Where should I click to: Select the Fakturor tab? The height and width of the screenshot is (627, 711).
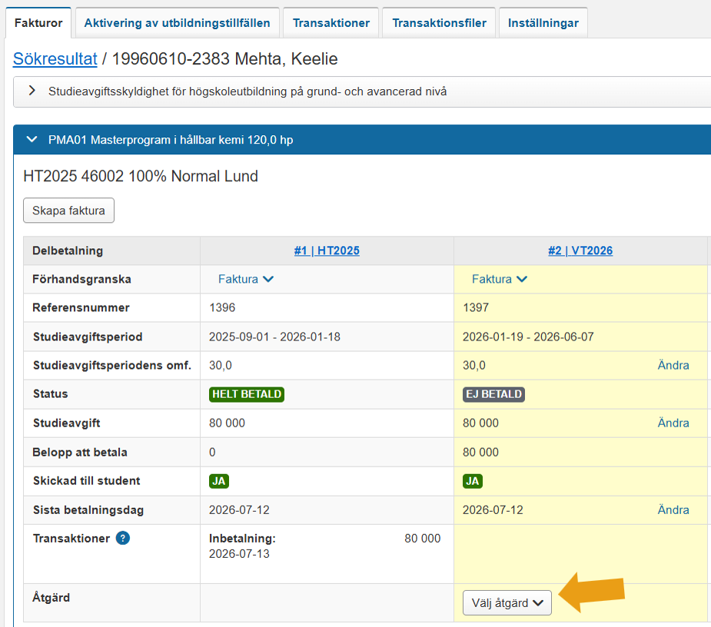pyautogui.click(x=38, y=23)
